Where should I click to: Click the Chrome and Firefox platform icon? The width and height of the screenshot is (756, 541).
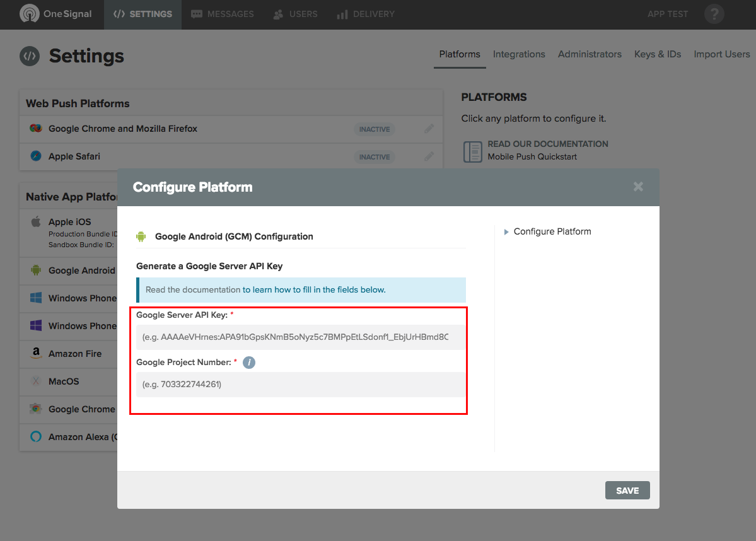pyautogui.click(x=36, y=128)
